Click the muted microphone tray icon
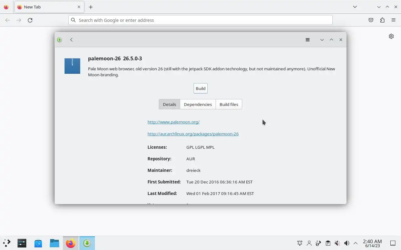401x250 pixels. [337, 243]
